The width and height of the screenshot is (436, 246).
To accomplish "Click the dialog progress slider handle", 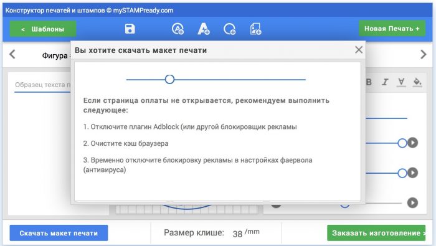I will (169, 79).
